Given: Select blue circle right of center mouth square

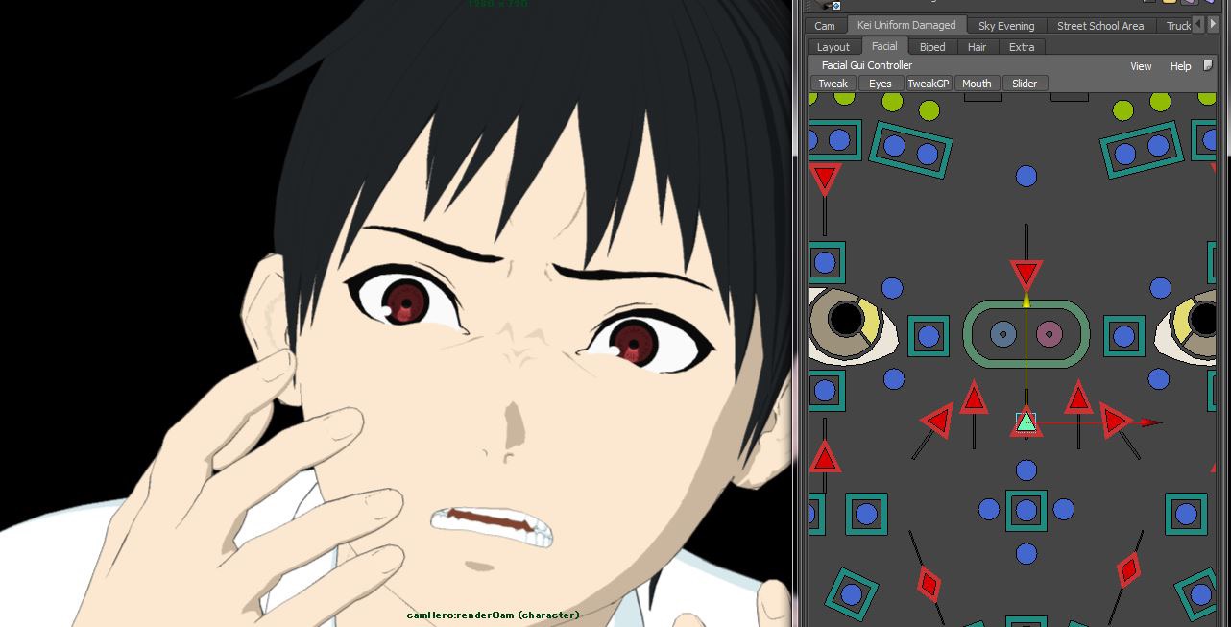Looking at the screenshot, I should point(1063,510).
